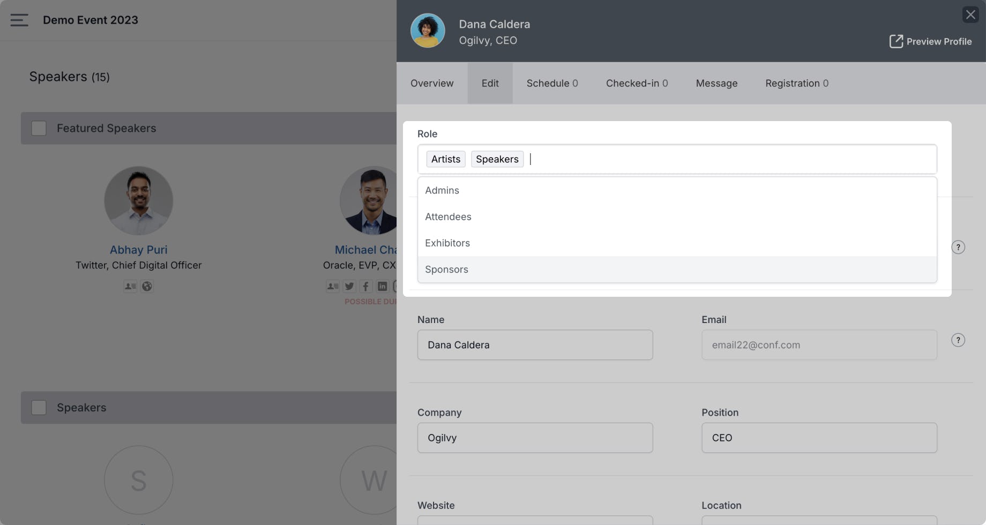Click Dana Caldera's profile avatar
This screenshot has width=986, height=525.
click(428, 31)
